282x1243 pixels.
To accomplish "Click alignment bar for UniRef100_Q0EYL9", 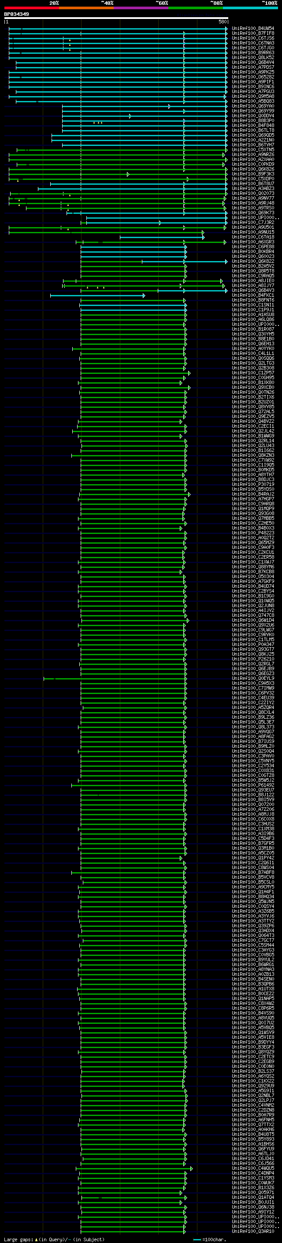I will coord(115,679).
